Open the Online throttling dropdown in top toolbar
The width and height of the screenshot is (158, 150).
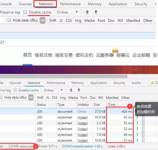pyautogui.click(x=67, y=12)
